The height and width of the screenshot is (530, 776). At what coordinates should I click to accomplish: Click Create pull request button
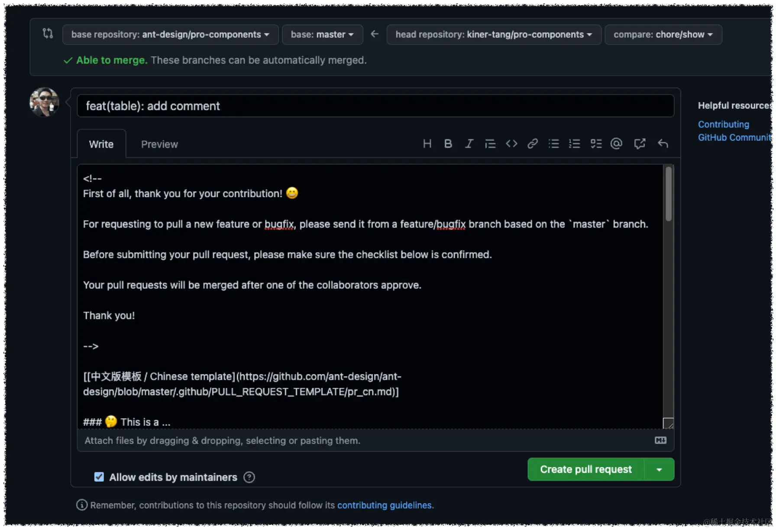[586, 469]
